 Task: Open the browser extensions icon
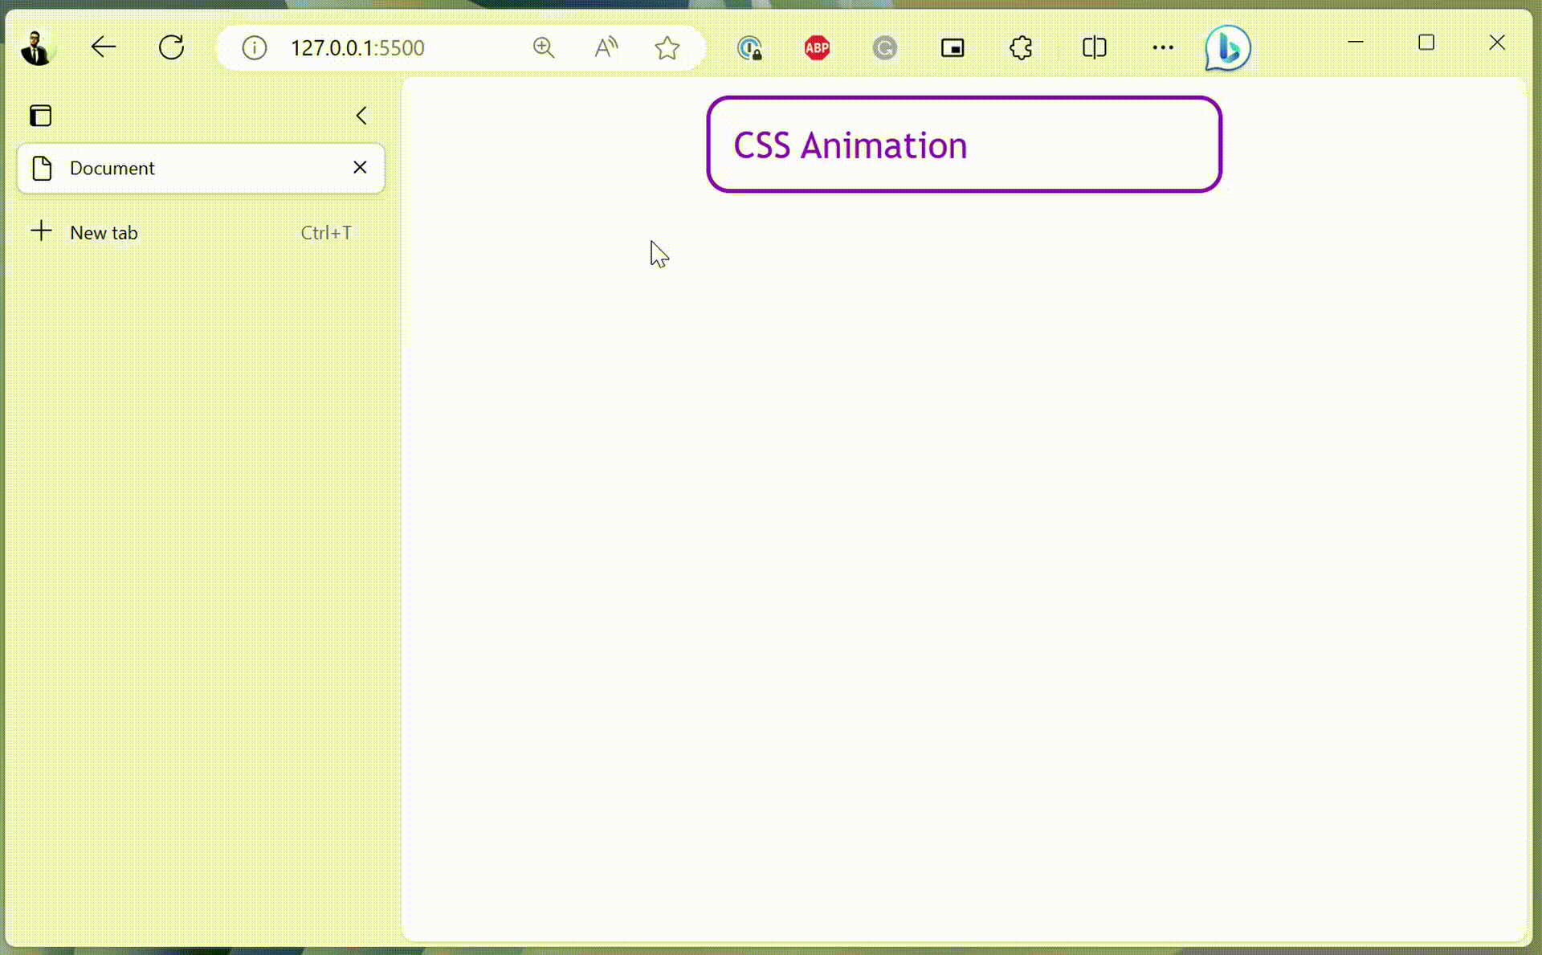pyautogui.click(x=1022, y=47)
